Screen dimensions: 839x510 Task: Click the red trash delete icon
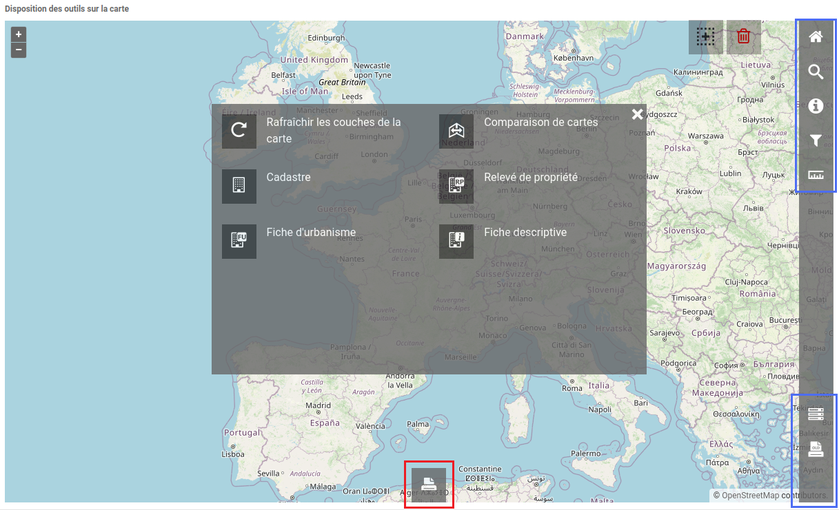744,37
